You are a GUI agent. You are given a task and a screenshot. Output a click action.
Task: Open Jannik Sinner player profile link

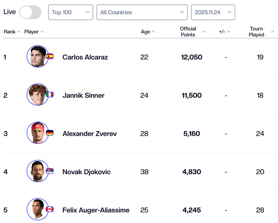pos(83,96)
